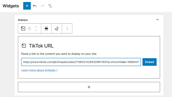Click the TikTok URL heading text
The image size is (172, 97).
tap(41, 46)
